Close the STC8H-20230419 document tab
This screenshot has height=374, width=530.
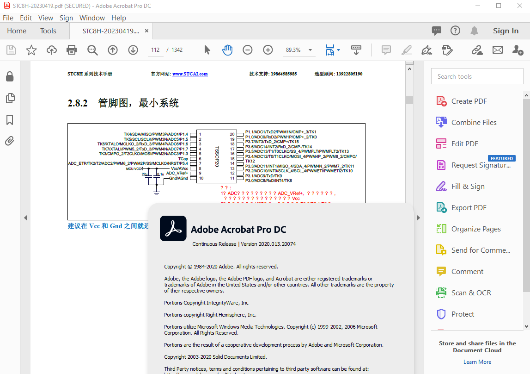tap(146, 31)
